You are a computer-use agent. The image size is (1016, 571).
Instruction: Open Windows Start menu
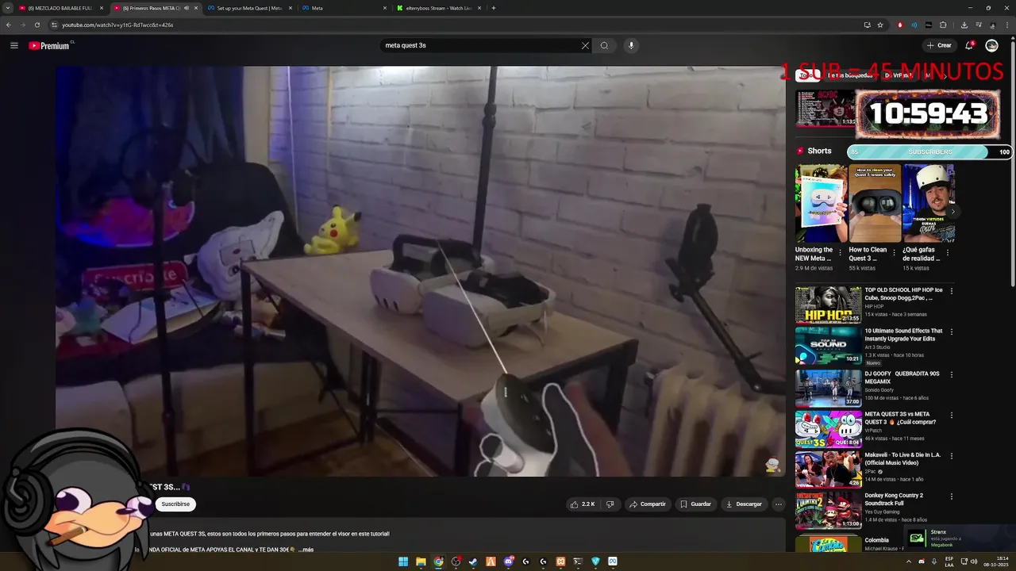pos(403,561)
